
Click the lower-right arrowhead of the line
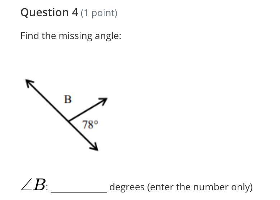click(x=95, y=147)
